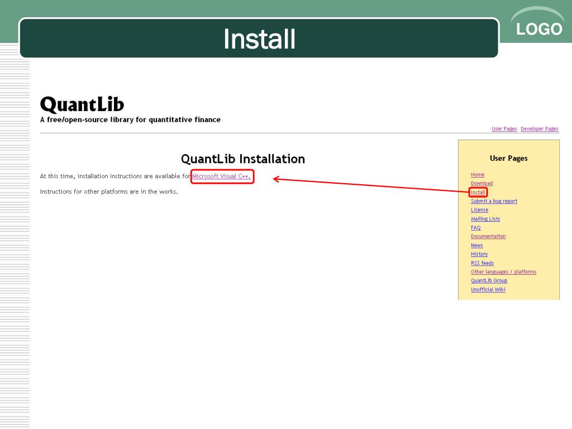The height and width of the screenshot is (429, 572).
Task: Open the Microsoft Visual C++ instructions link
Action: [221, 176]
